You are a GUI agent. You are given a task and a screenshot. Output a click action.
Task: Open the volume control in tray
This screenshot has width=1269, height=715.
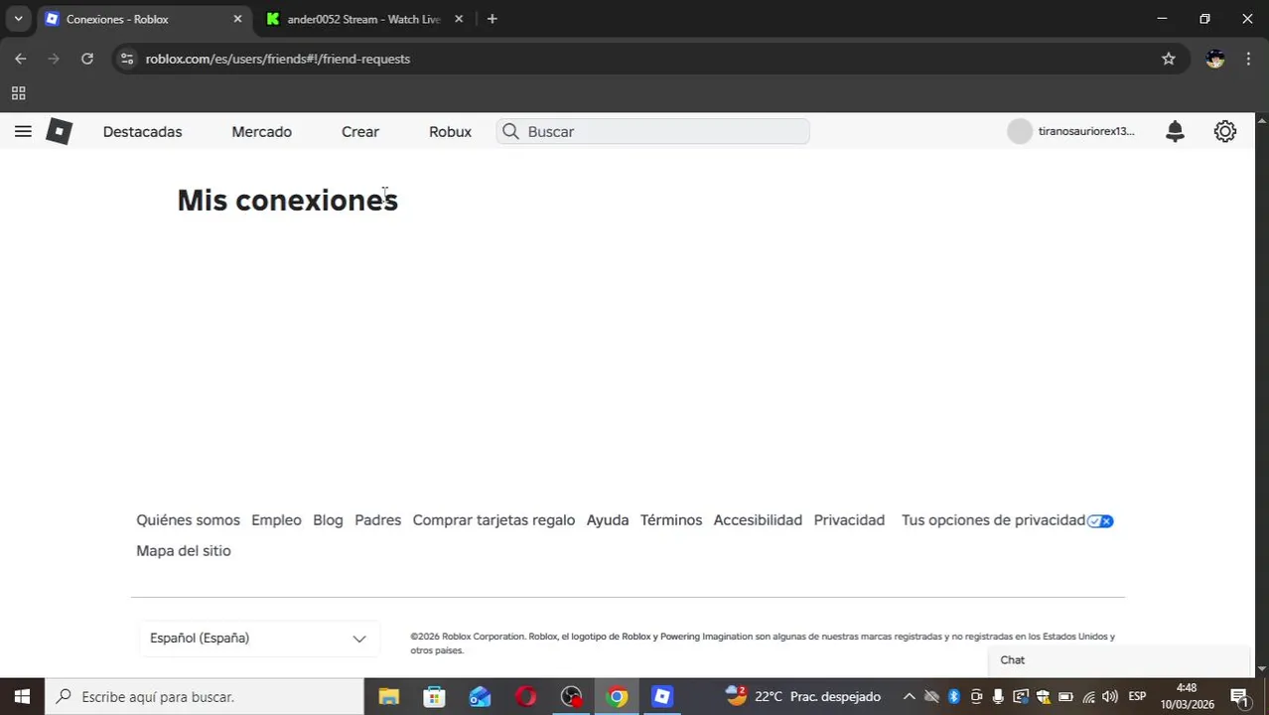[1110, 696]
